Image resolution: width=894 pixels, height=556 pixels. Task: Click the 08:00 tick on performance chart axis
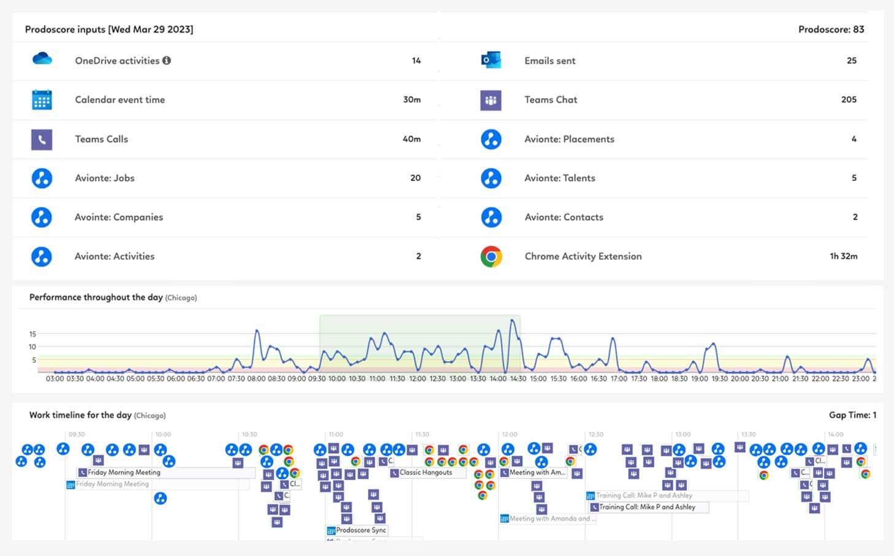coord(256,379)
